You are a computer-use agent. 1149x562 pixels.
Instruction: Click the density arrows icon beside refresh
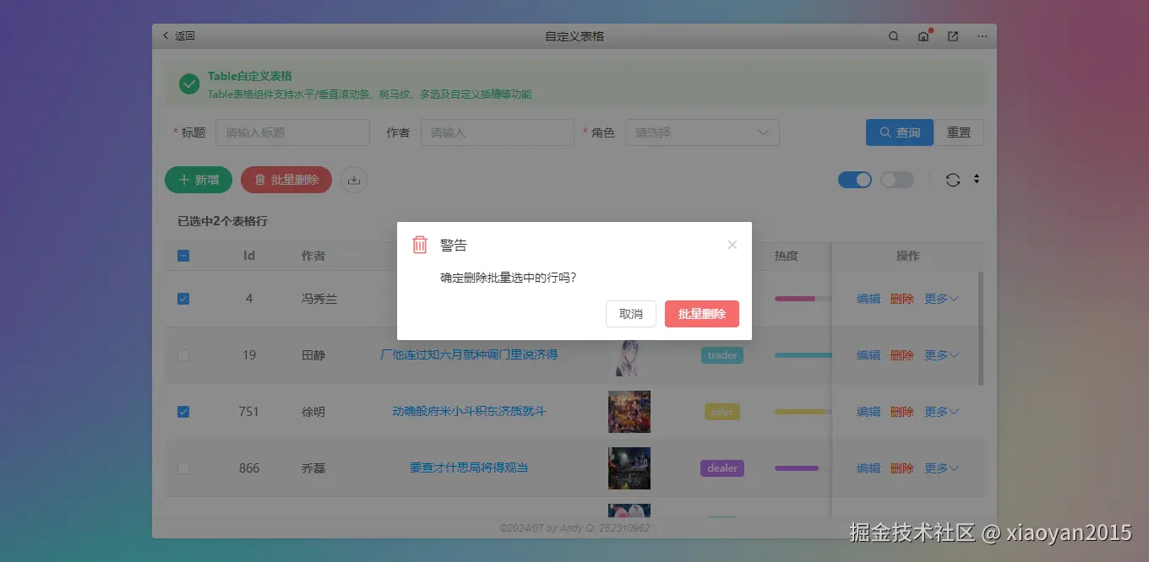[976, 180]
